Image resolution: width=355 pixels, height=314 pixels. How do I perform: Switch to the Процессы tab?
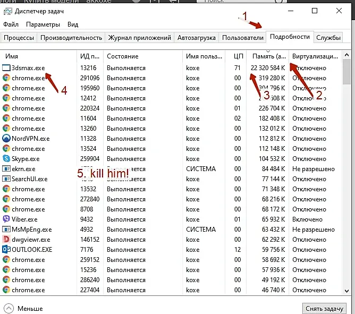tap(19, 38)
